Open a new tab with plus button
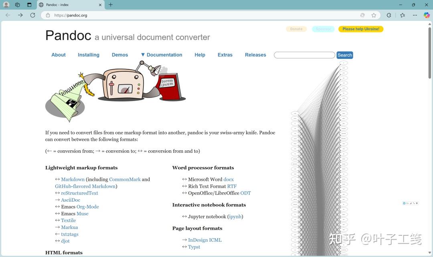 pos(111,5)
